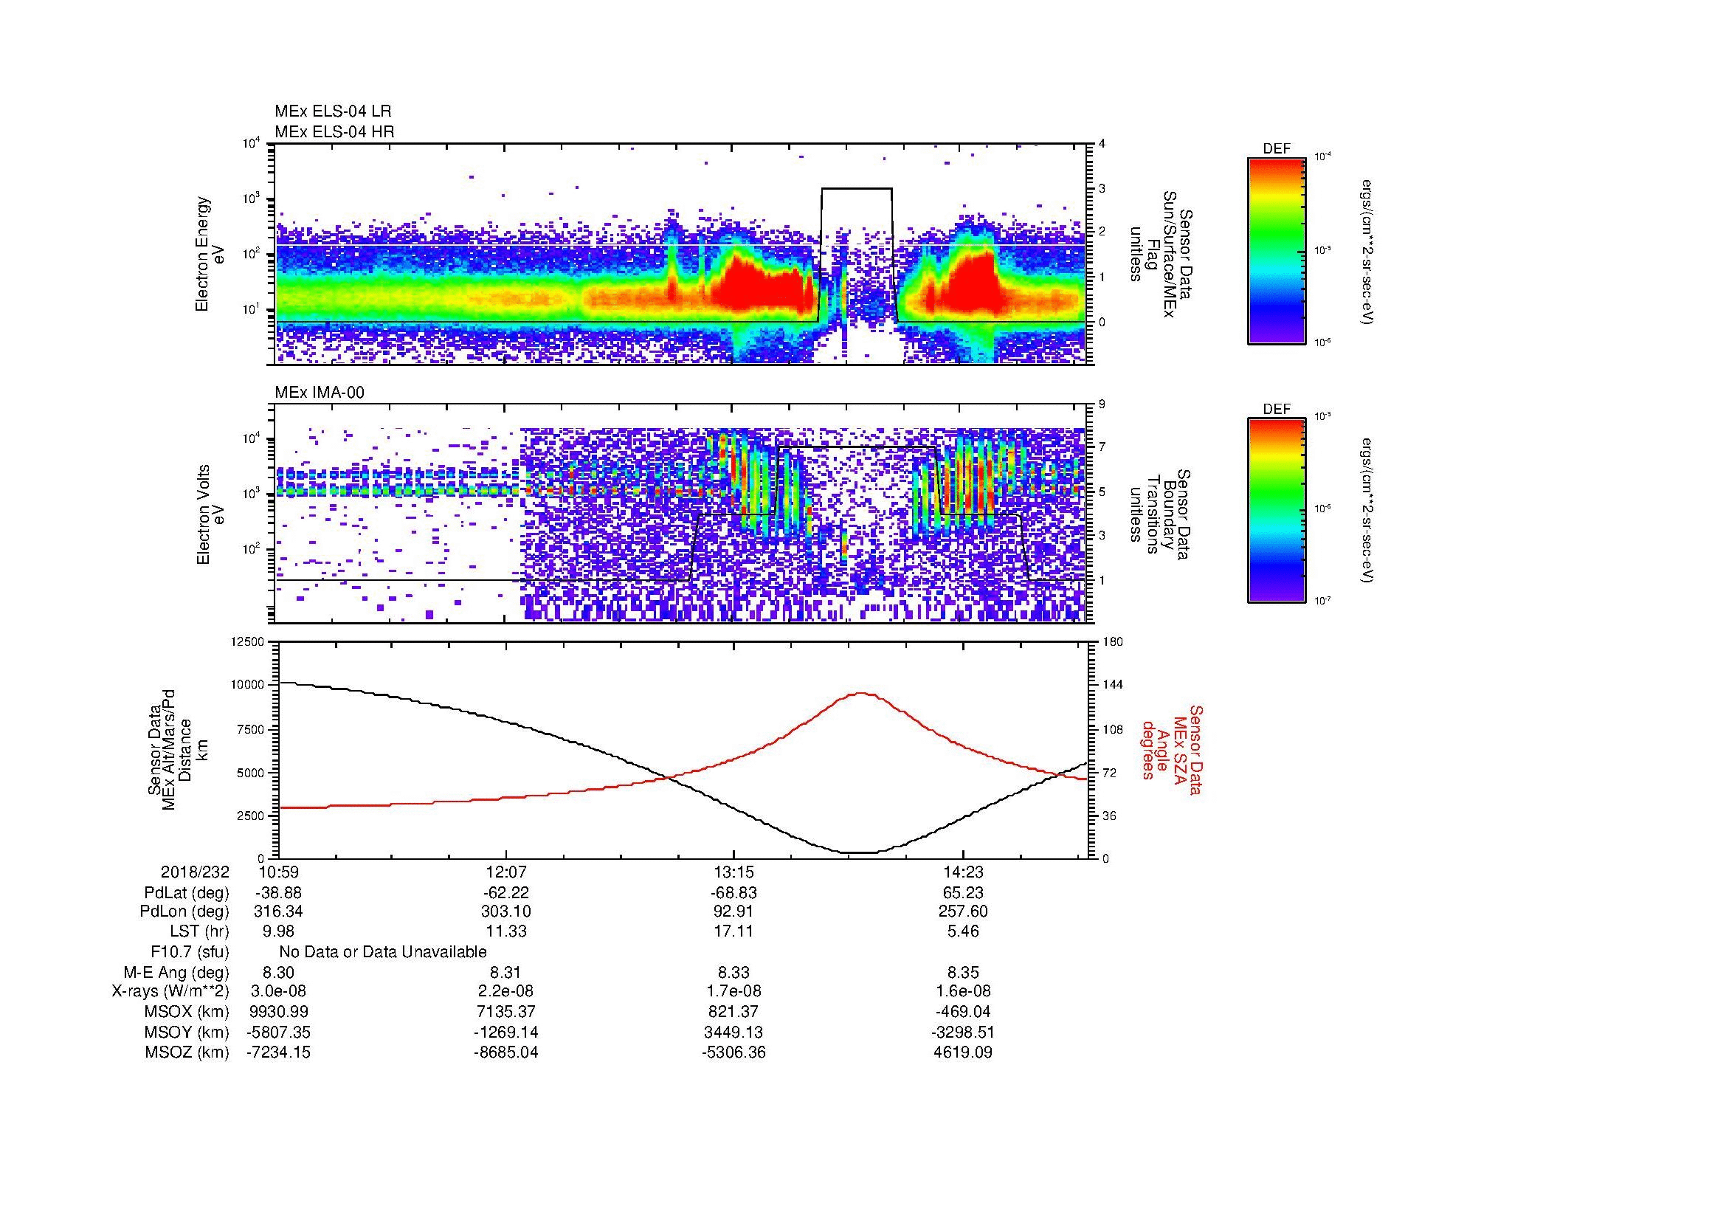This screenshot has width=1726, height=1220.
Task: Click the 'MEx ELS-04 LR' panel title
Action: [333, 111]
